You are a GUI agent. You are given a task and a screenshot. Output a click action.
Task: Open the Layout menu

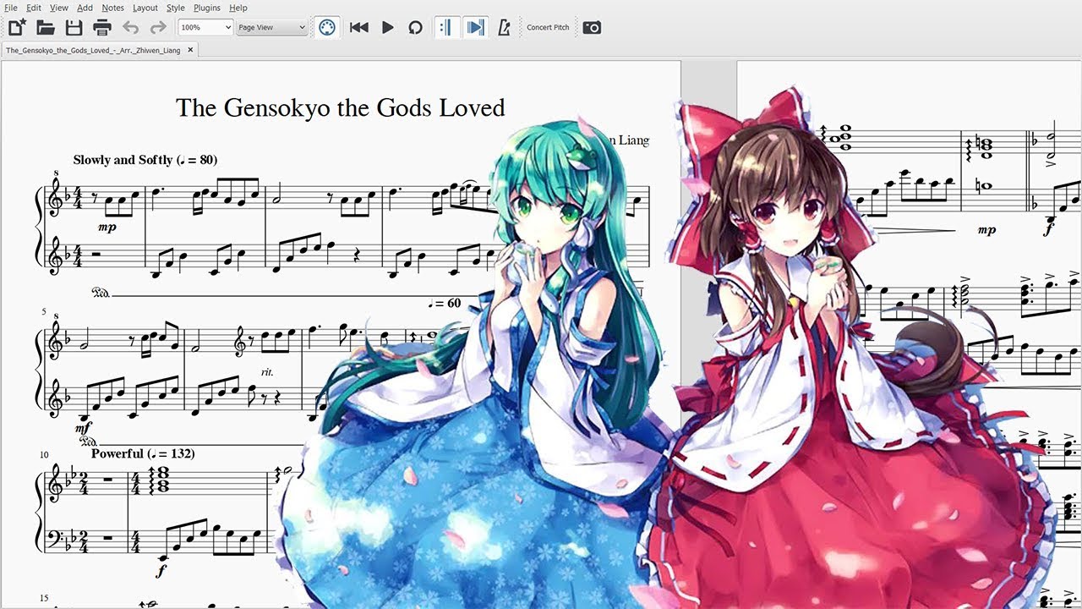[145, 8]
